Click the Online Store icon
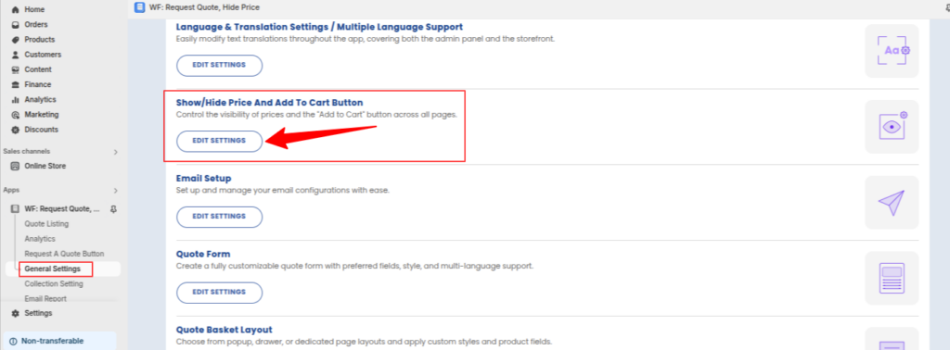 15,167
